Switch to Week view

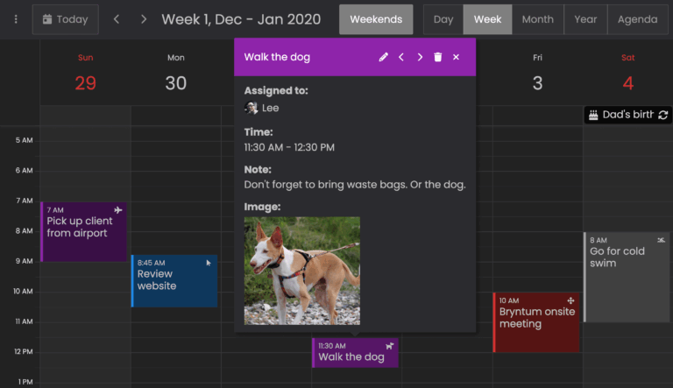487,19
